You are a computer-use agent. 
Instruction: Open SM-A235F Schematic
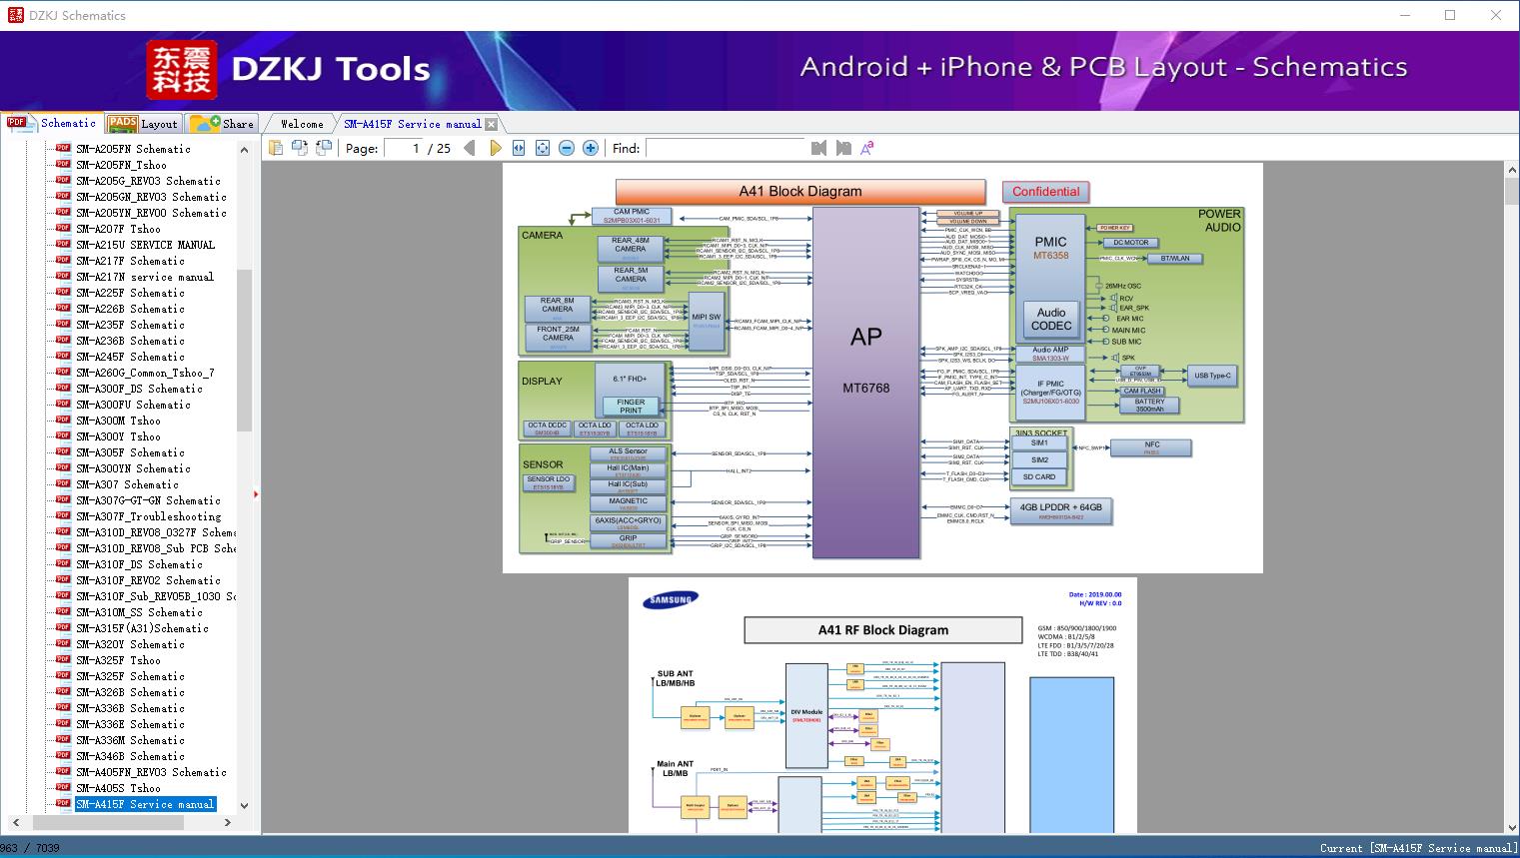pos(130,325)
